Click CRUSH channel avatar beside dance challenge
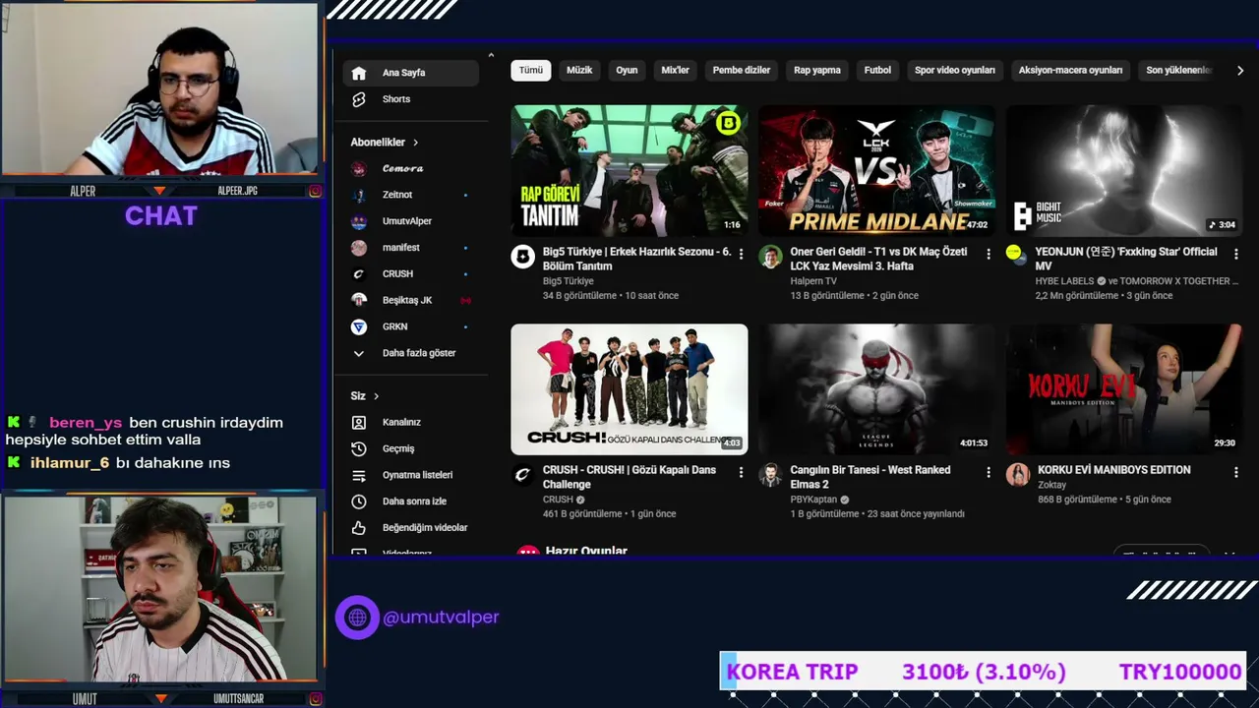This screenshot has width=1259, height=708. pyautogui.click(x=522, y=476)
